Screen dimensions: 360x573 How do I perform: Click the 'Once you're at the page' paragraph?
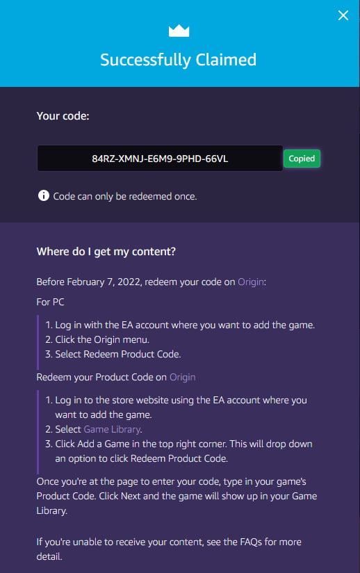[x=177, y=496]
